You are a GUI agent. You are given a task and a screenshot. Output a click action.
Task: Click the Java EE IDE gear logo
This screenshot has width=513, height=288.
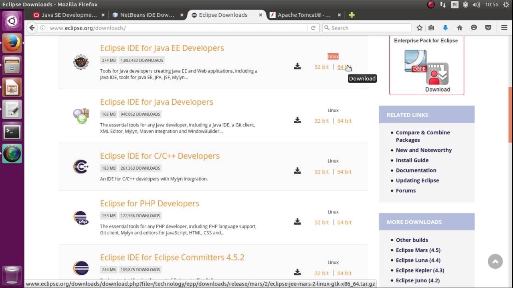pos(81,62)
